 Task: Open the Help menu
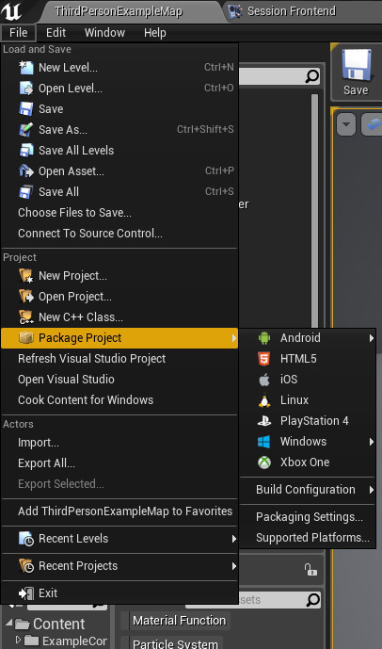pos(155,33)
